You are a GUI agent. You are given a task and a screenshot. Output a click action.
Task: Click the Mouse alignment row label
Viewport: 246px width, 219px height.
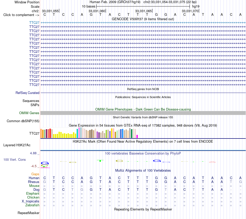tap(34, 186)
